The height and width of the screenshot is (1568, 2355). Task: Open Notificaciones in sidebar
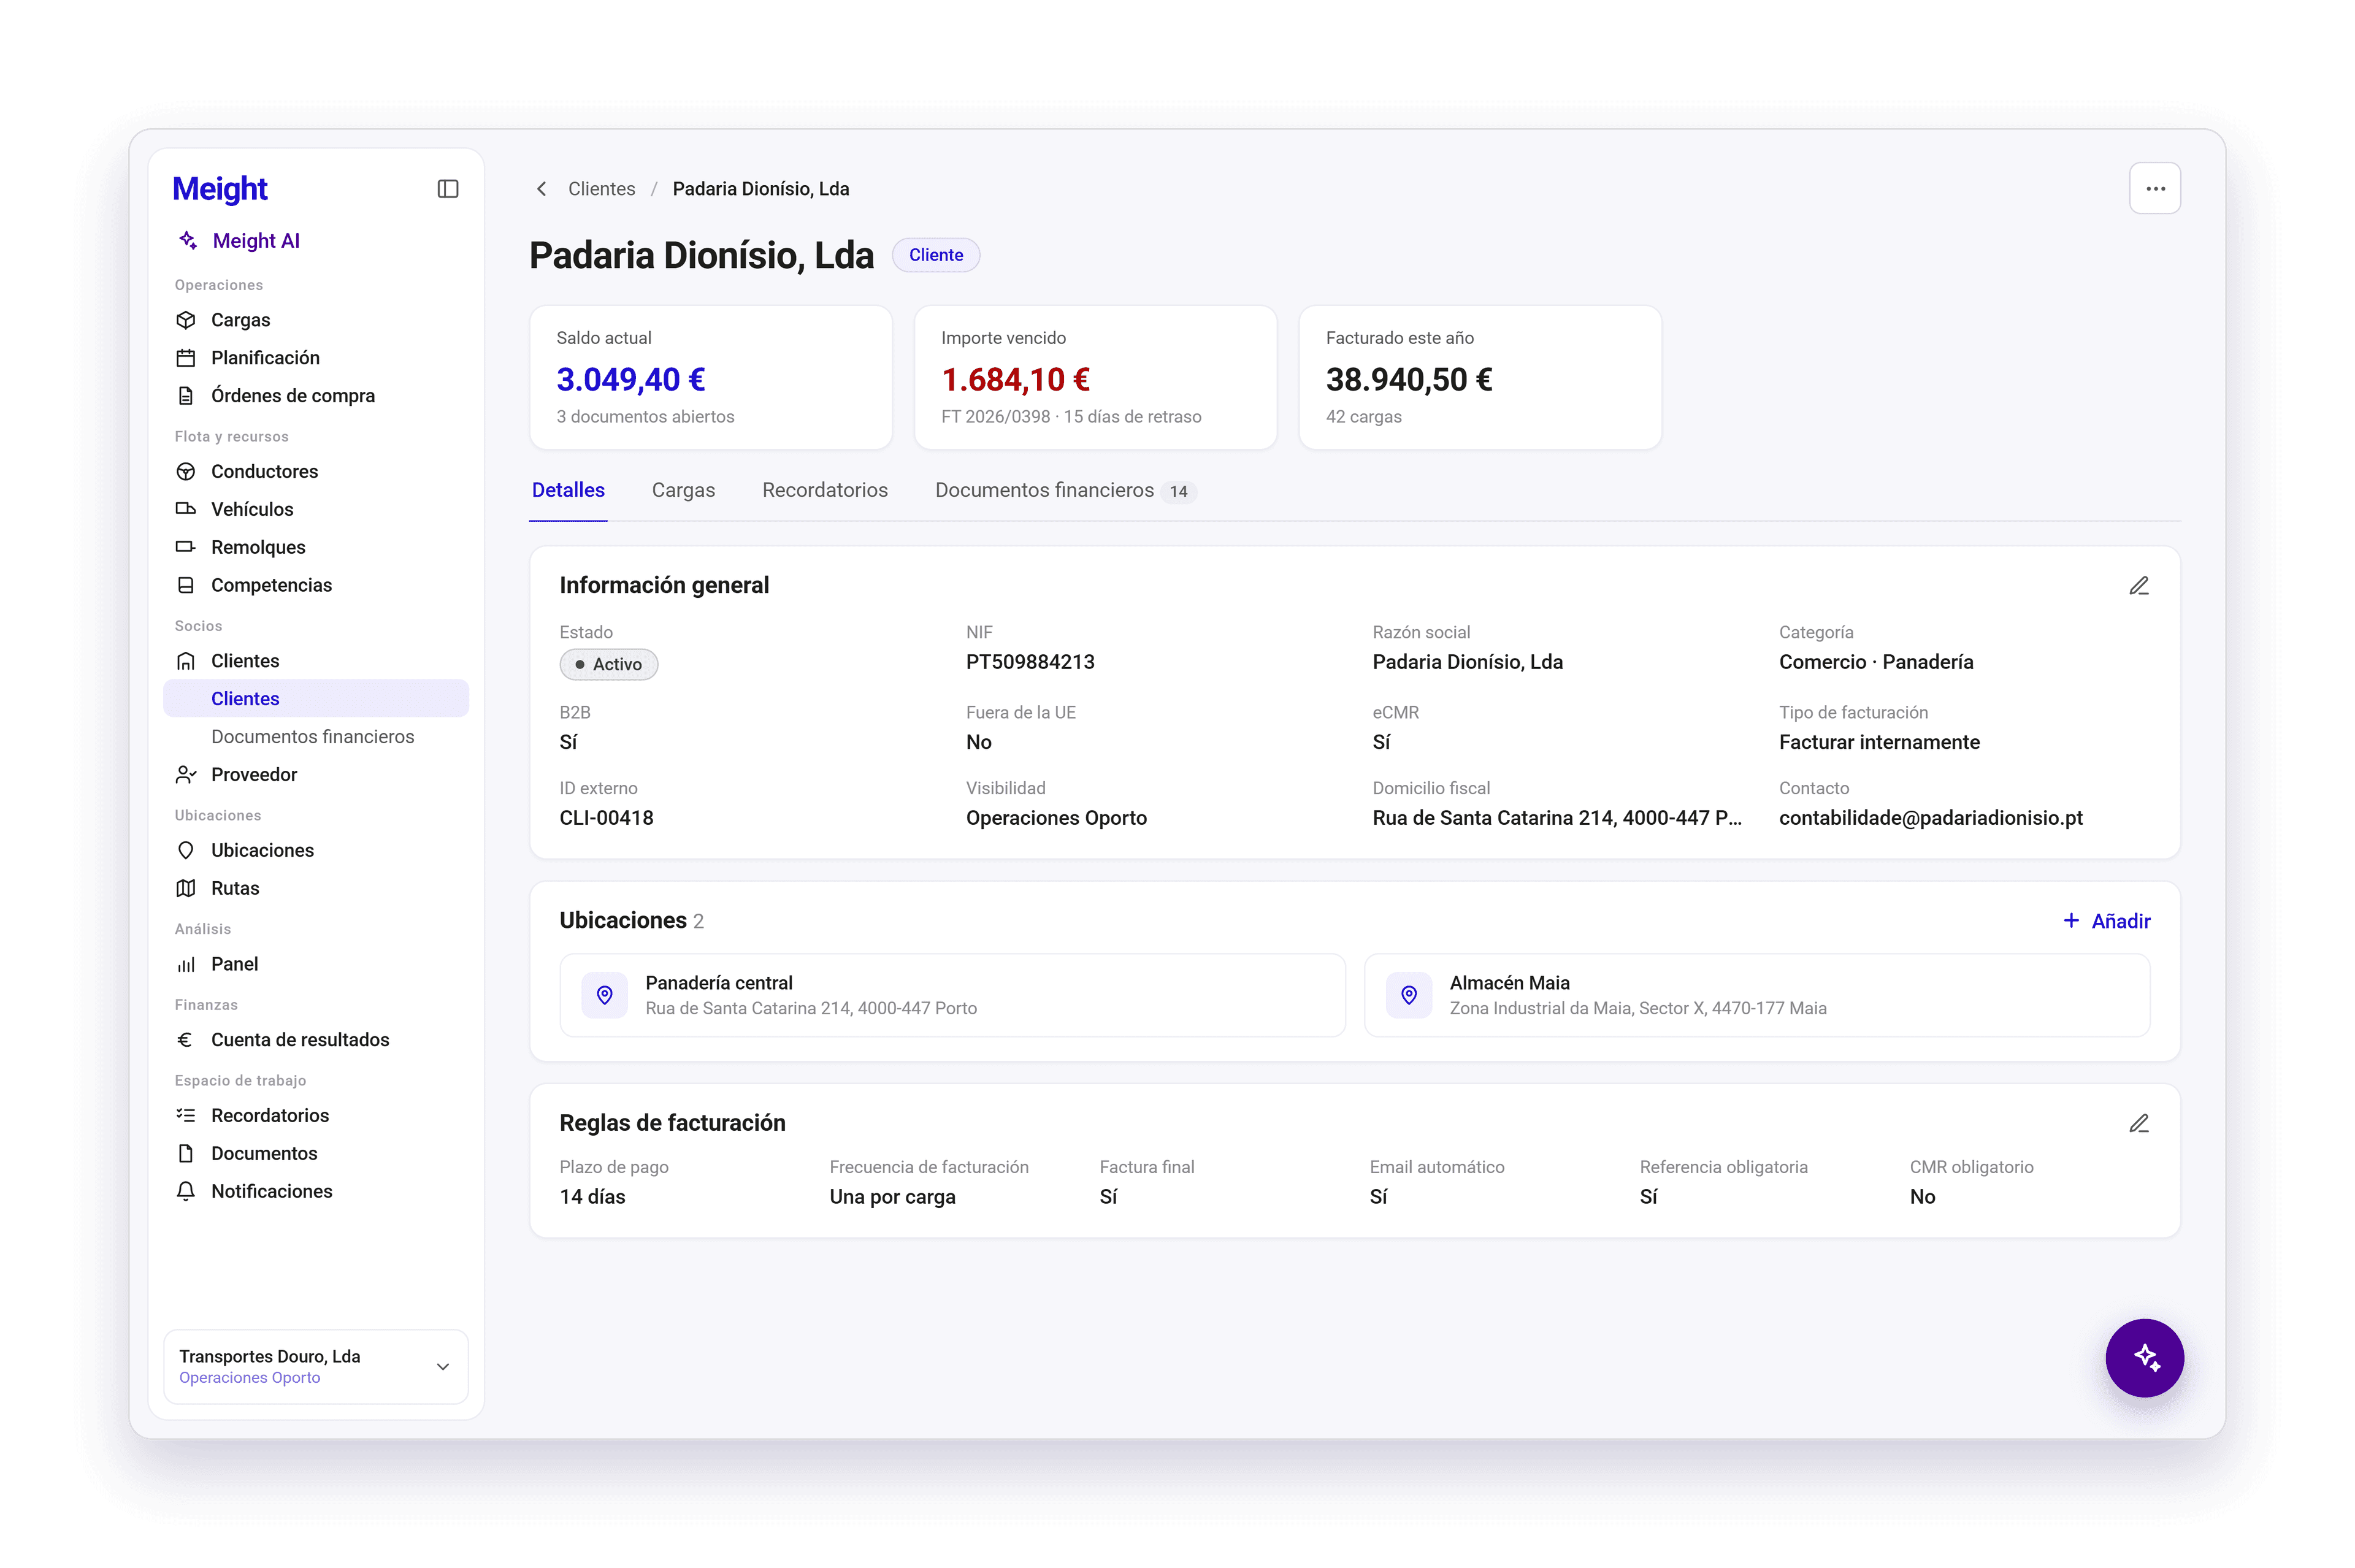coord(316,1192)
